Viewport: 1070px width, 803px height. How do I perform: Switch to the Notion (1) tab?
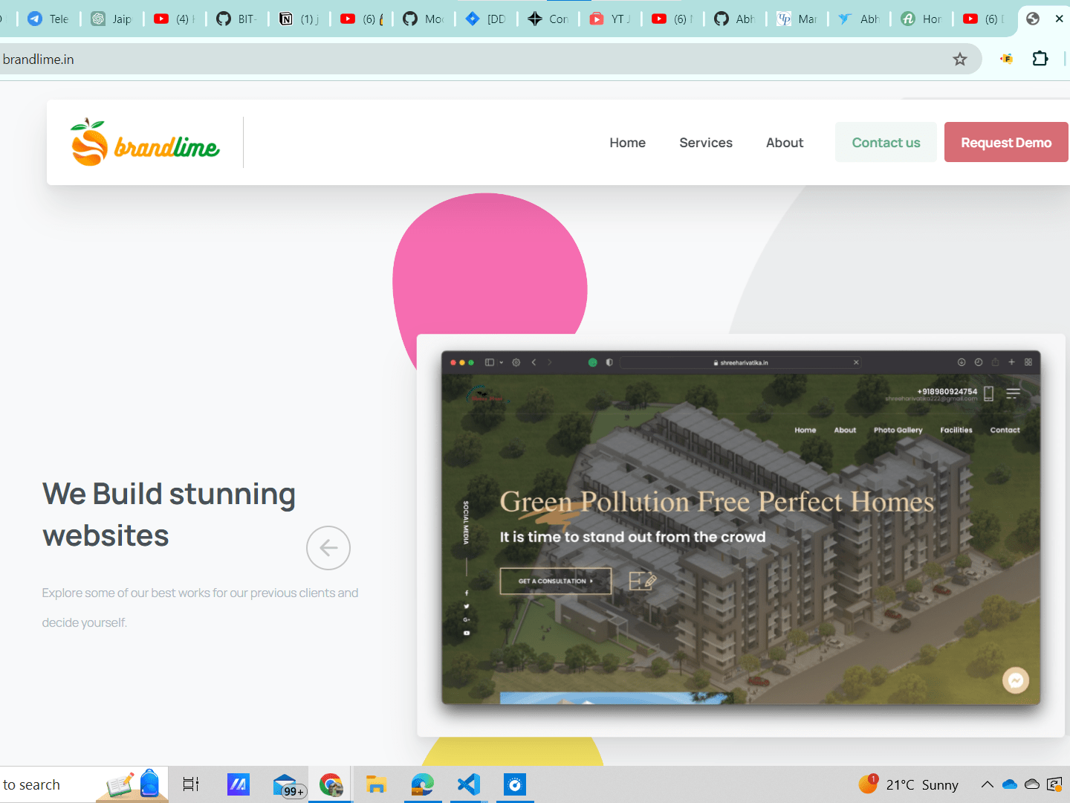coord(299,19)
